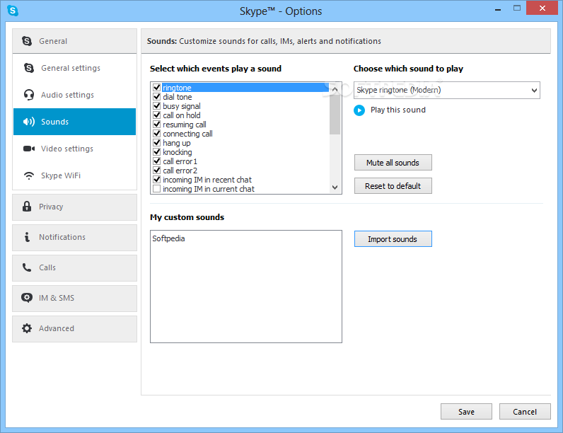
Task: Disable the knocking sound checkbox
Action: click(156, 152)
